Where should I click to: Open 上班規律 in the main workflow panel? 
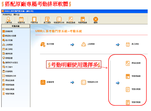88,44
